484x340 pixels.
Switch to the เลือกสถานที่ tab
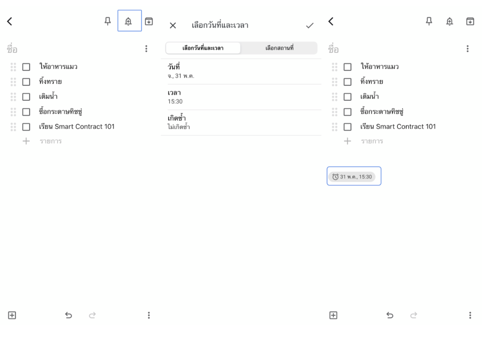click(x=279, y=48)
